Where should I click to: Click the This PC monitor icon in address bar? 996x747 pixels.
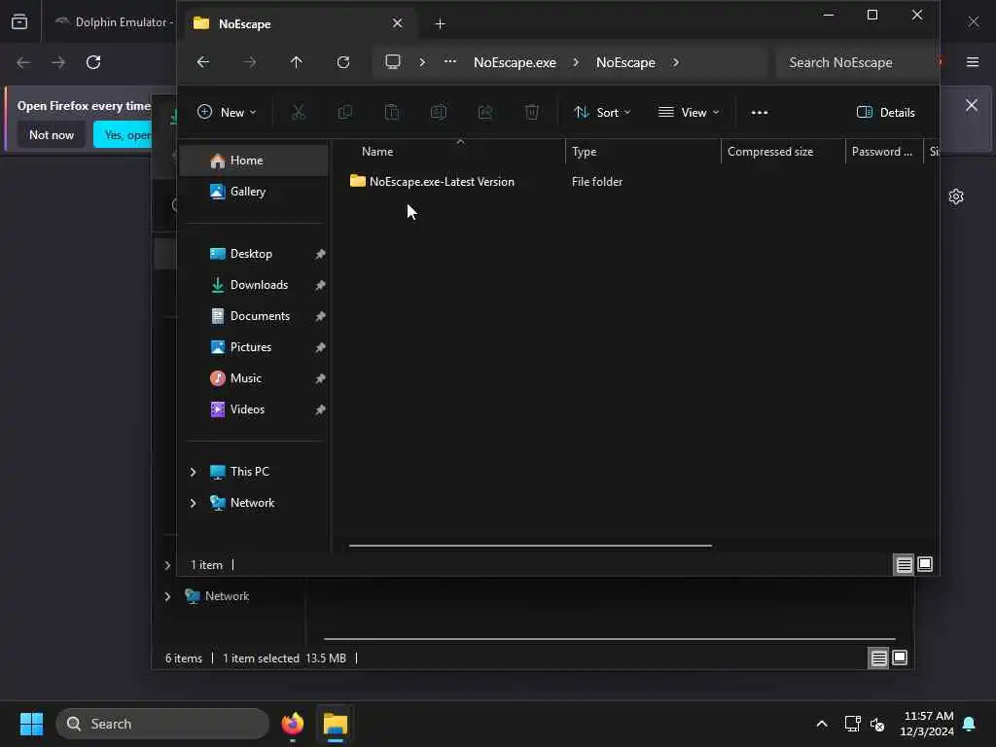[393, 62]
